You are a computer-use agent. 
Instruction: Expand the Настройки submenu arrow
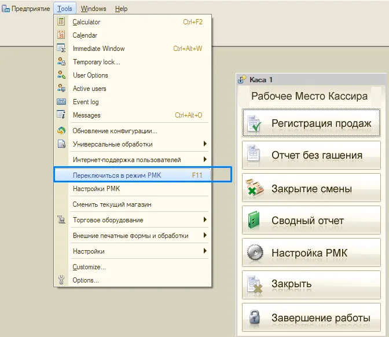coord(205,251)
